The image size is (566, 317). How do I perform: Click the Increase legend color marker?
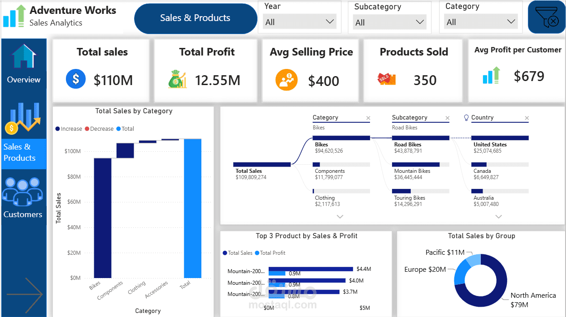(x=57, y=129)
